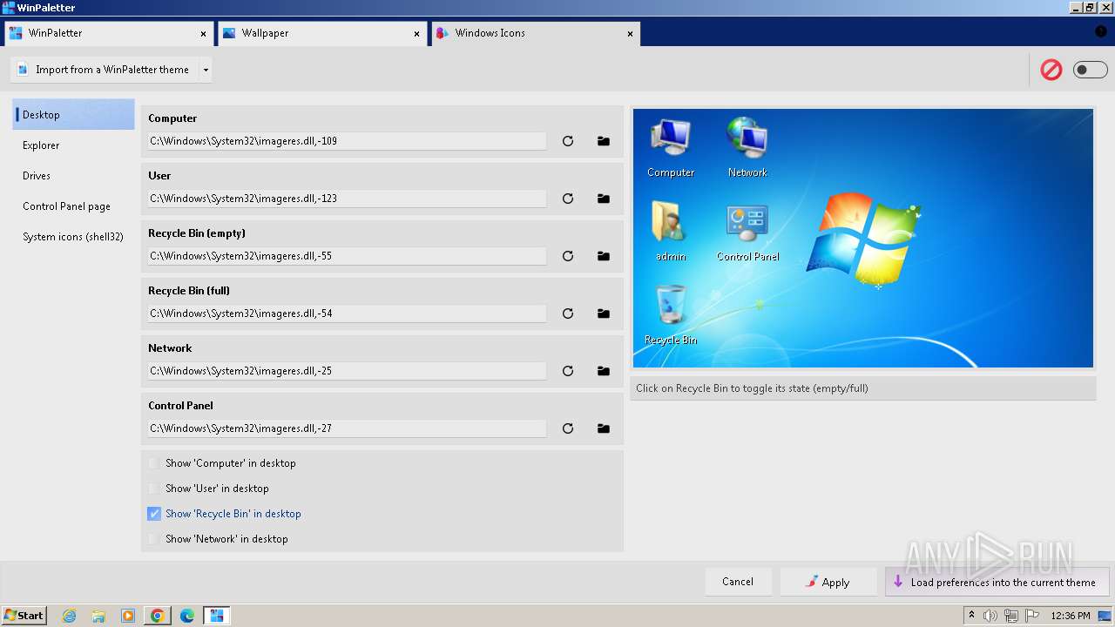
Task: Launch Microsoft Edge from taskbar
Action: pyautogui.click(x=187, y=616)
